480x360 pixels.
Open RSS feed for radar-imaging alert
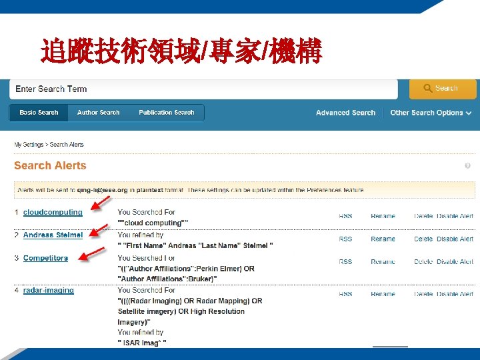coord(345,294)
